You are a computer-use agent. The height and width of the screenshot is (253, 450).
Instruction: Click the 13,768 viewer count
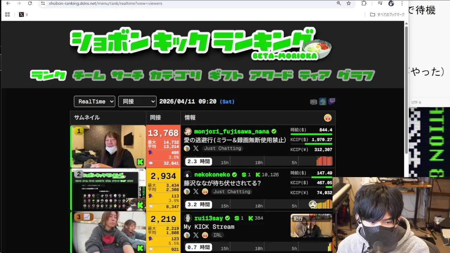click(x=163, y=133)
